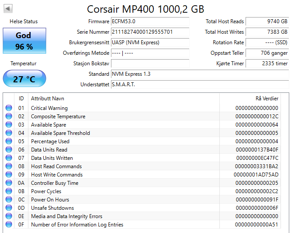The image size is (291, 233).
Task: Select Number of Error Information Log Entries
Action: click(77, 224)
